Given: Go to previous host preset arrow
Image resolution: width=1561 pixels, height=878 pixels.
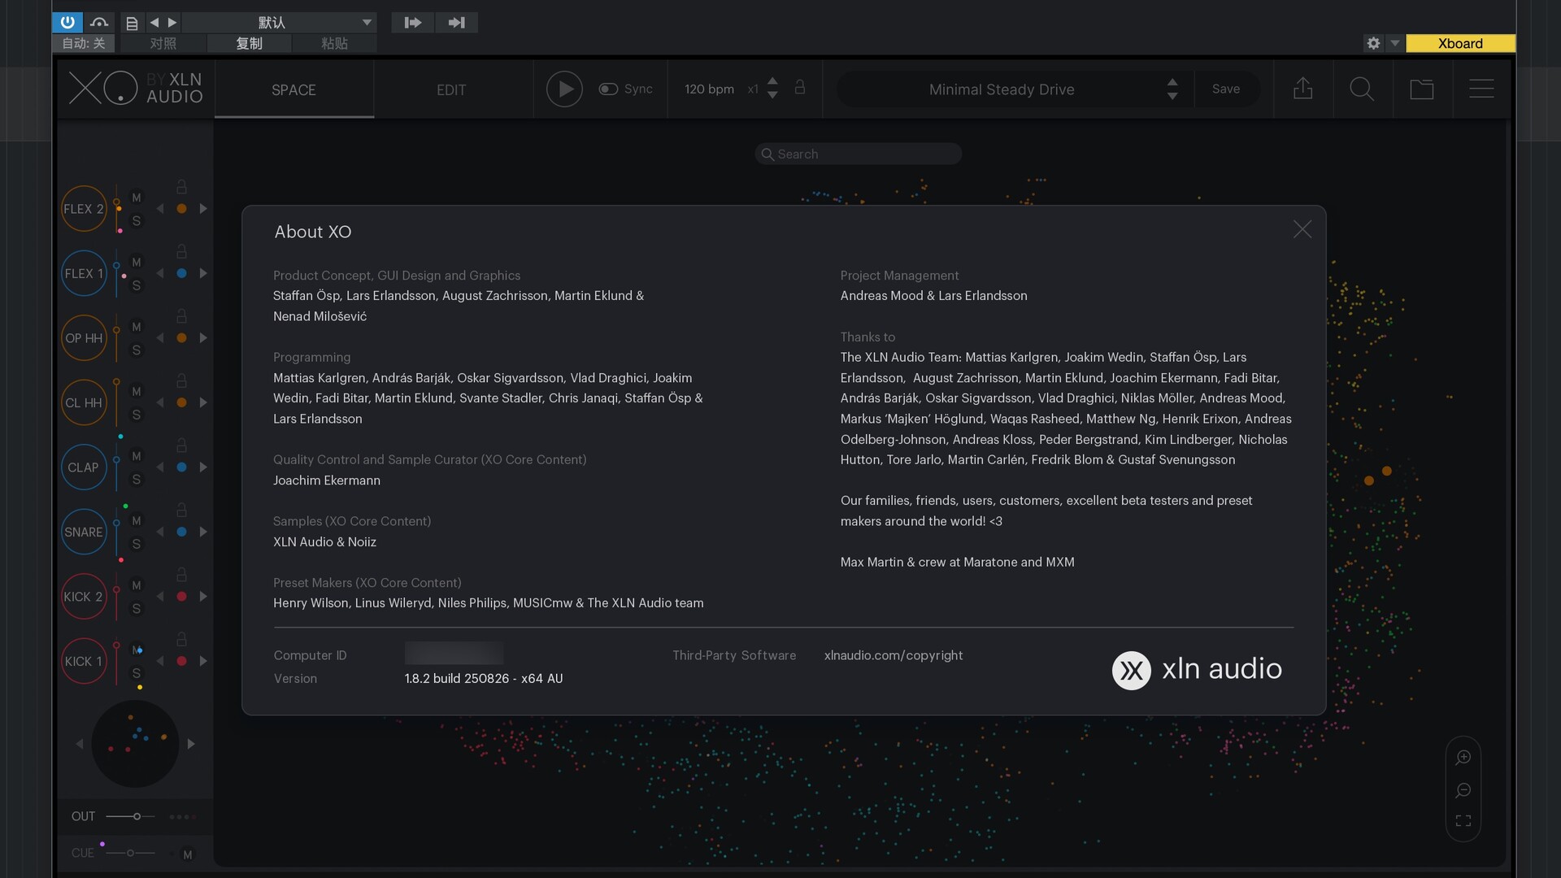Looking at the screenshot, I should click(x=154, y=23).
